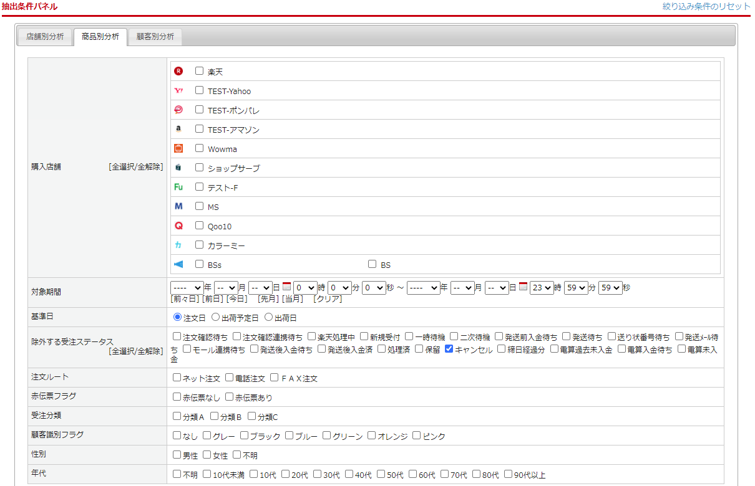Uncheck the キャンセル status checkbox
Screen dimensions: 755x486
[x=449, y=349]
